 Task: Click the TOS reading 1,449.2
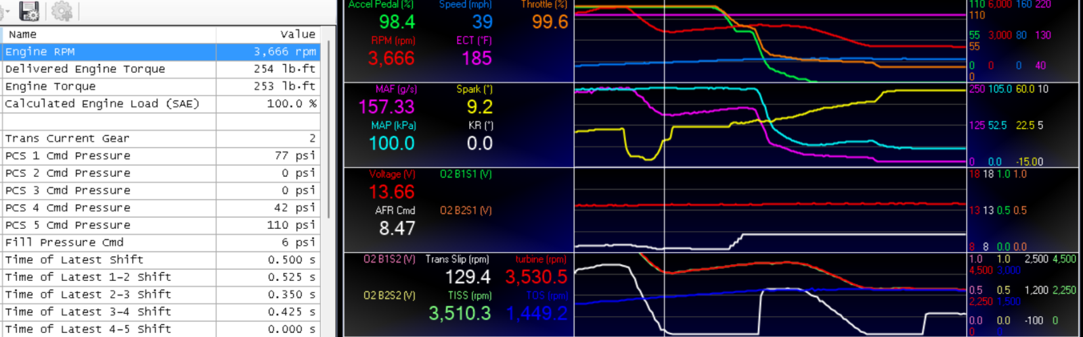pyautogui.click(x=537, y=313)
